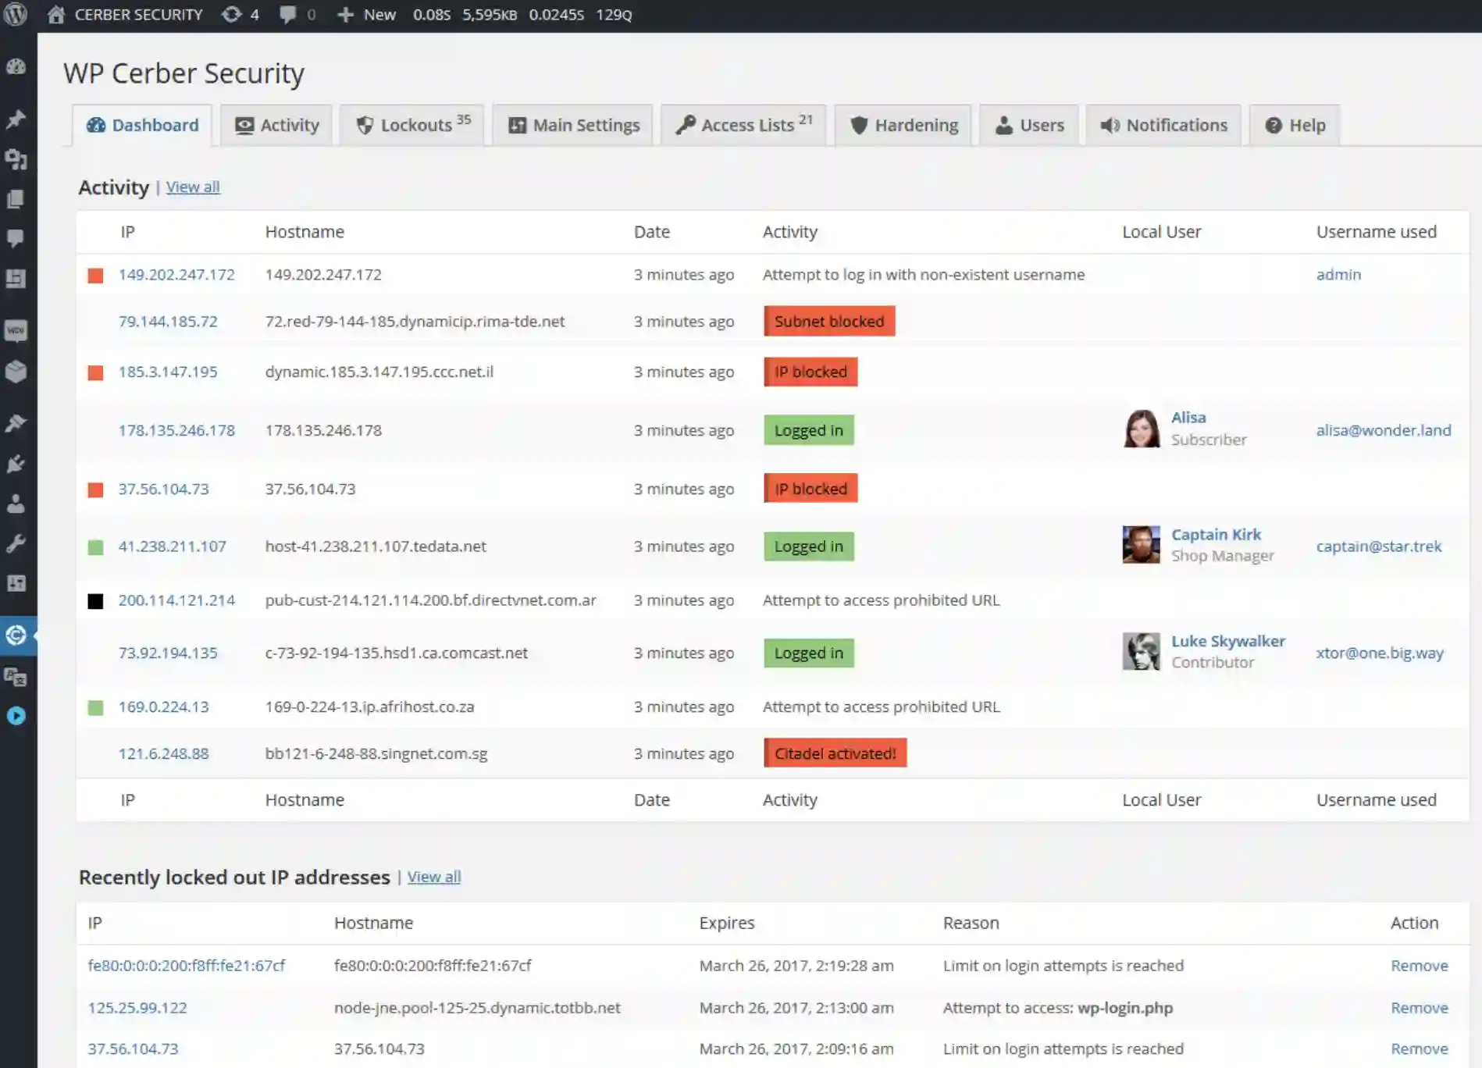Remove lockout for 37.56.104.73
Image resolution: width=1482 pixels, height=1068 pixels.
coord(1419,1049)
